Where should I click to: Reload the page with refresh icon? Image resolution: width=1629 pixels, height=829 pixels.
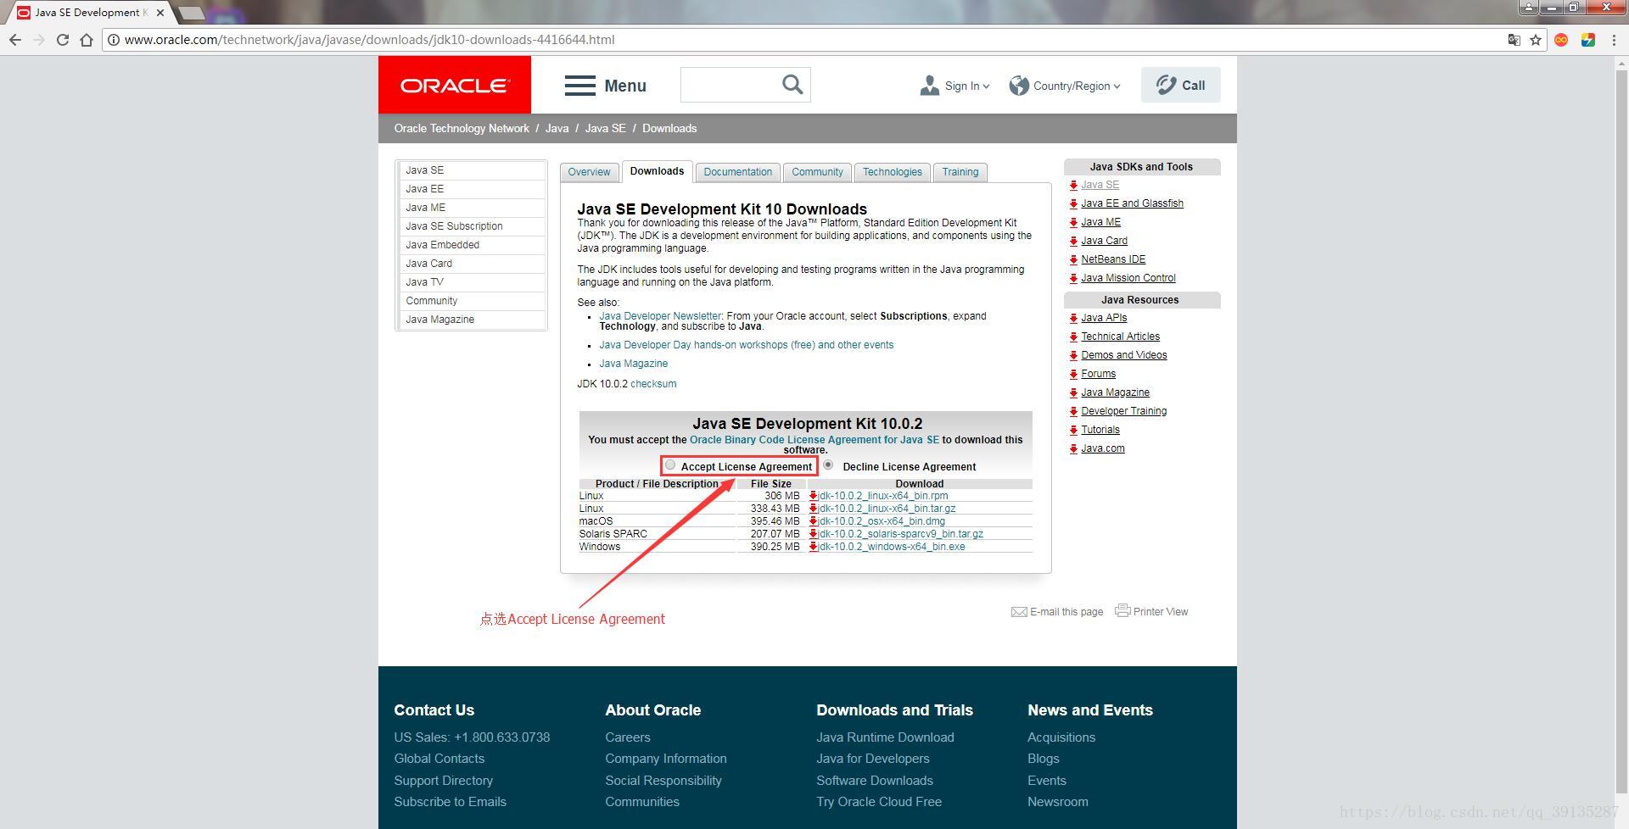coord(63,40)
